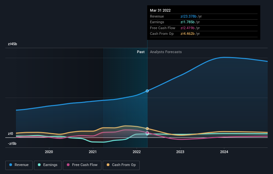
Task: Select the 2021 x-axis label
Action: click(93, 152)
